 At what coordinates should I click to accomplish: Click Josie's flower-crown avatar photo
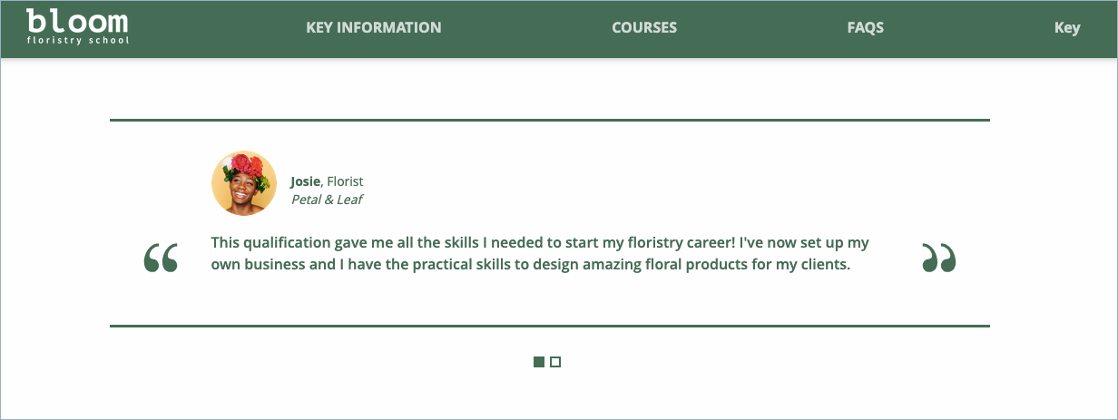(x=243, y=183)
